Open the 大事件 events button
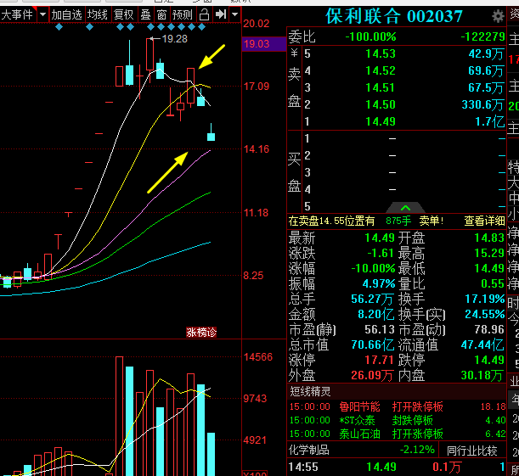519x476 pixels. pos(17,15)
